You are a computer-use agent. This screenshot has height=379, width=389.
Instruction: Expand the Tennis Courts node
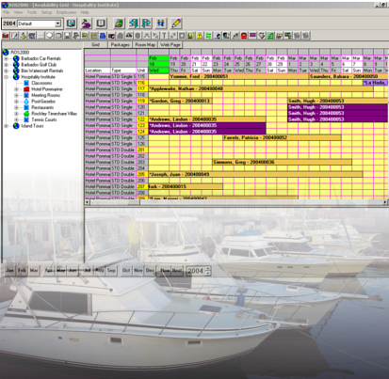16,119
